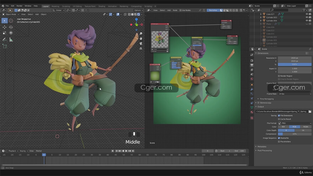Image resolution: width=313 pixels, height=176 pixels.
Task: Open the Object Mode dropdown
Action: [10, 14]
